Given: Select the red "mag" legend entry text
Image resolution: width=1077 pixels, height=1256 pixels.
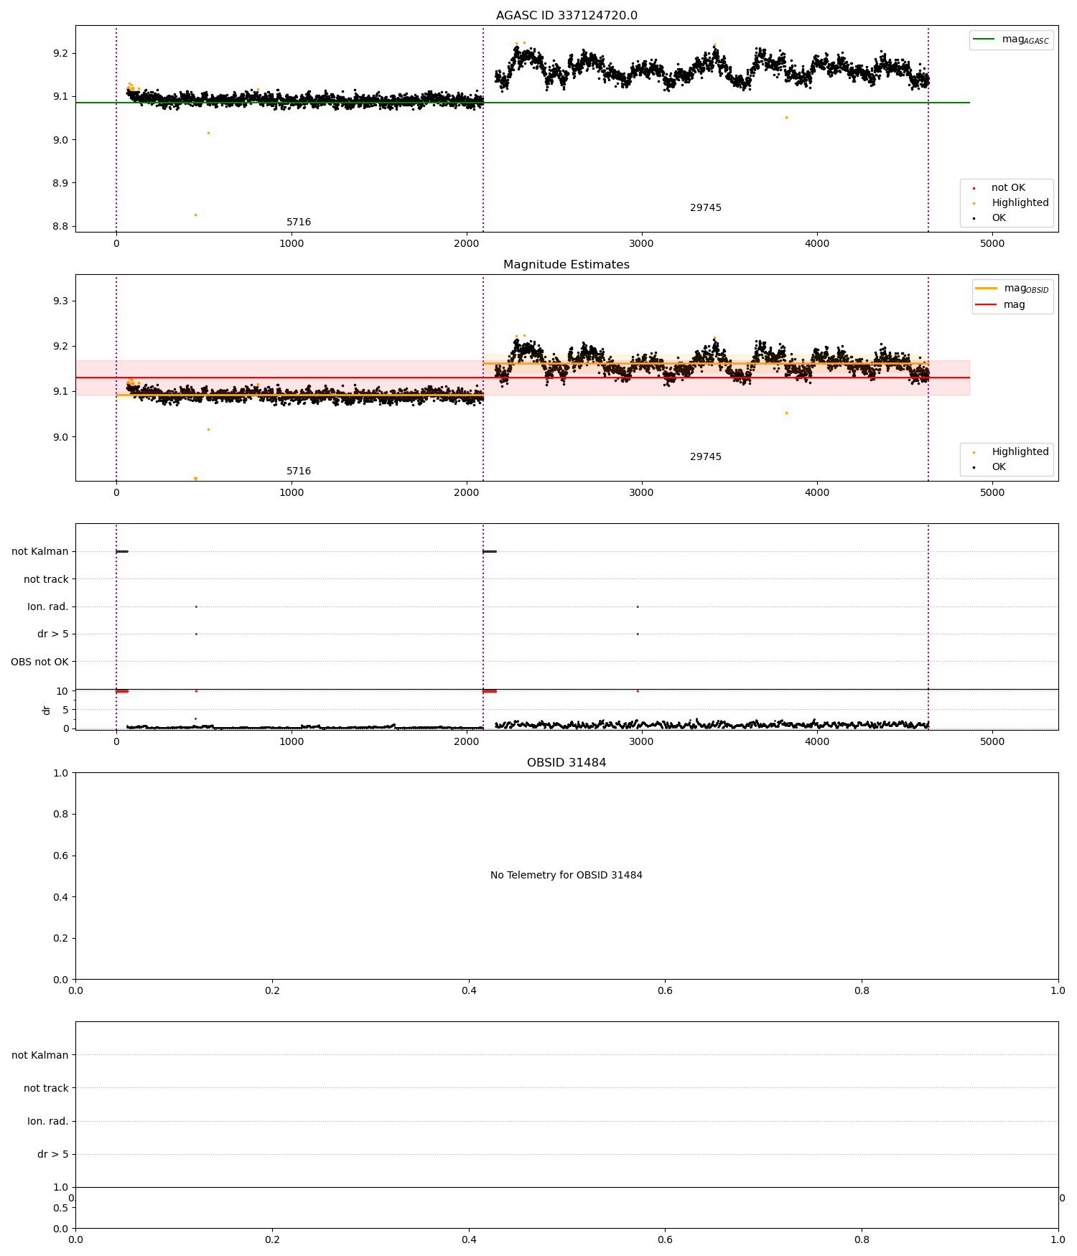Looking at the screenshot, I should [x=1015, y=304].
